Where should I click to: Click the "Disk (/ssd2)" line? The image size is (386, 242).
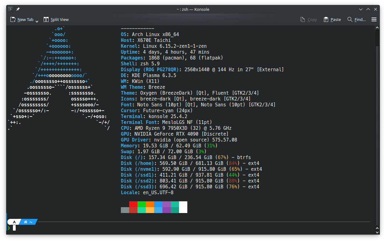(x=190, y=181)
